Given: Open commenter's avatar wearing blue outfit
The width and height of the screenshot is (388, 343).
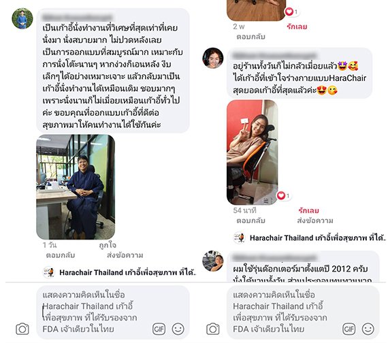Looking at the screenshot, I should pos(22,18).
